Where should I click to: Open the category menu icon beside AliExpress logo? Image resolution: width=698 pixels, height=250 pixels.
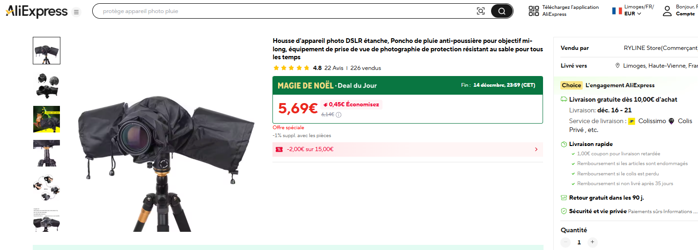coord(76,12)
